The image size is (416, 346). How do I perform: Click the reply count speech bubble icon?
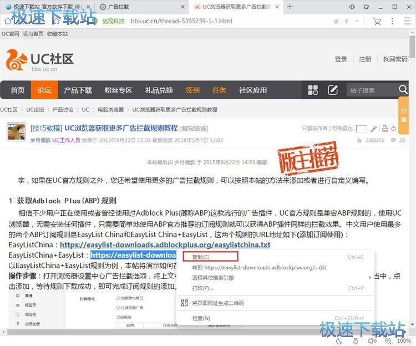point(393,140)
